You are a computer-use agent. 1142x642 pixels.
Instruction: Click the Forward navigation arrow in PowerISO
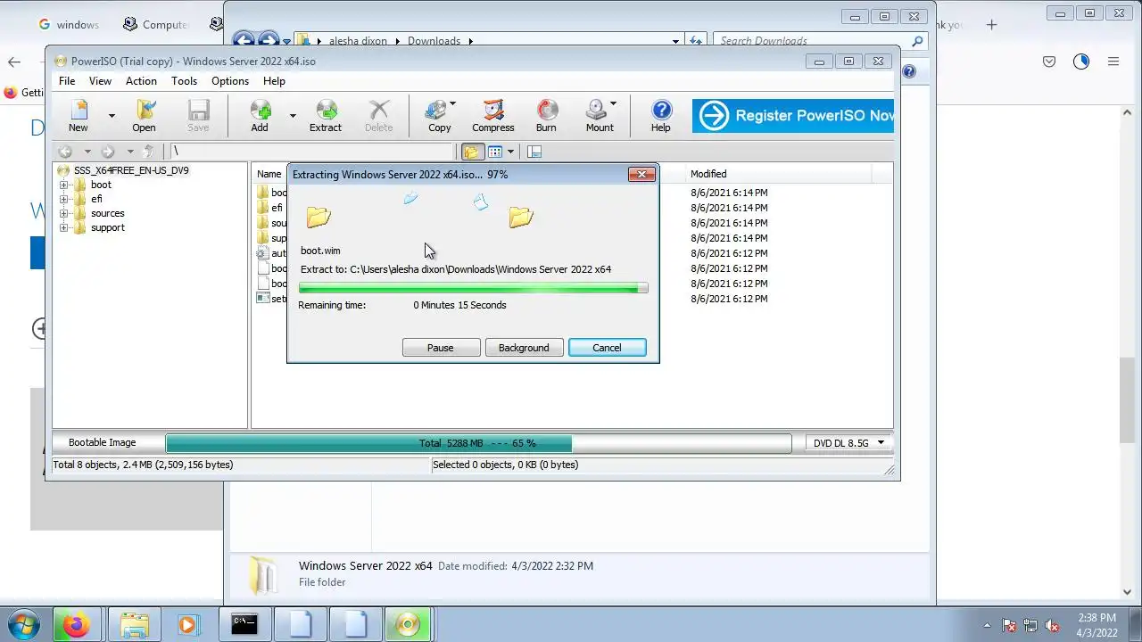pos(108,152)
